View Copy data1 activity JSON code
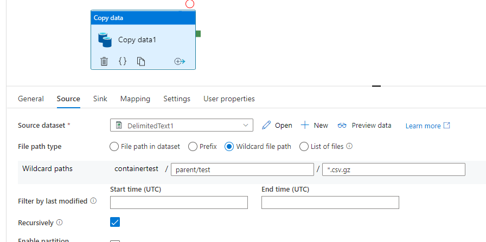The image size is (486, 242). [123, 61]
